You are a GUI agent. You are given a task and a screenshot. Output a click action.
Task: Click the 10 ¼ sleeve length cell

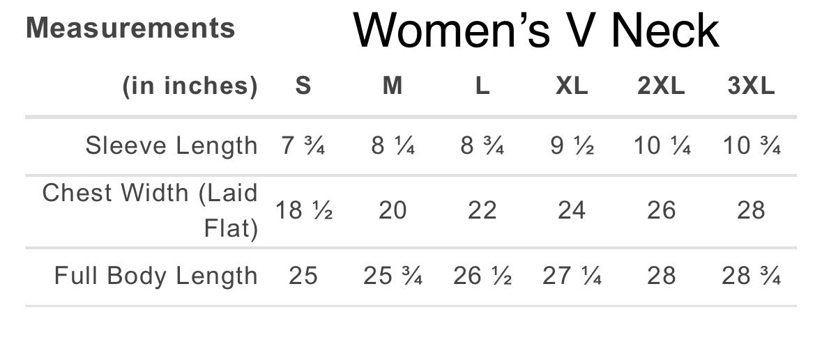click(662, 146)
